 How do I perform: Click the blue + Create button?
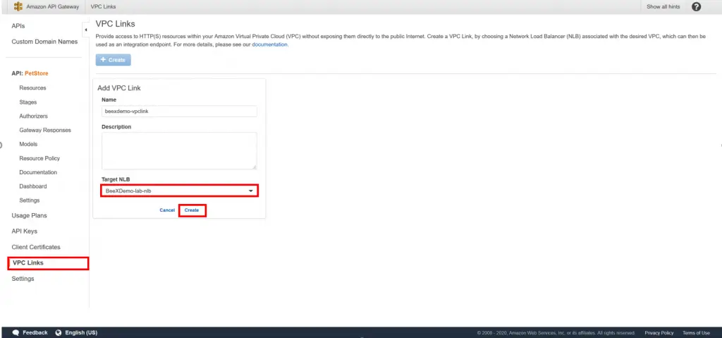[114, 60]
